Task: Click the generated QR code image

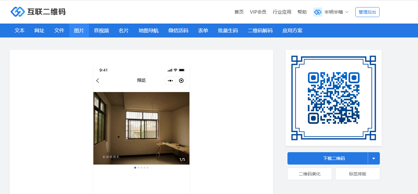Action: (334, 98)
